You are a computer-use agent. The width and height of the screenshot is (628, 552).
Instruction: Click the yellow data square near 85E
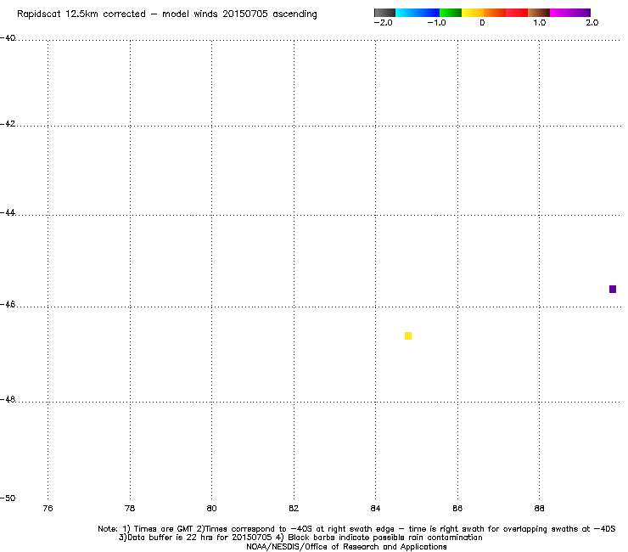(408, 336)
